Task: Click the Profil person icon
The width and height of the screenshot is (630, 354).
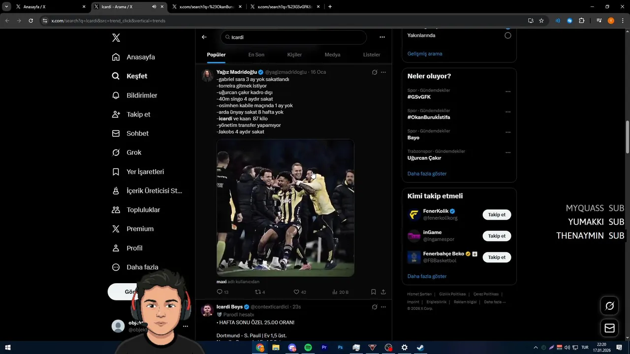Action: click(116, 248)
